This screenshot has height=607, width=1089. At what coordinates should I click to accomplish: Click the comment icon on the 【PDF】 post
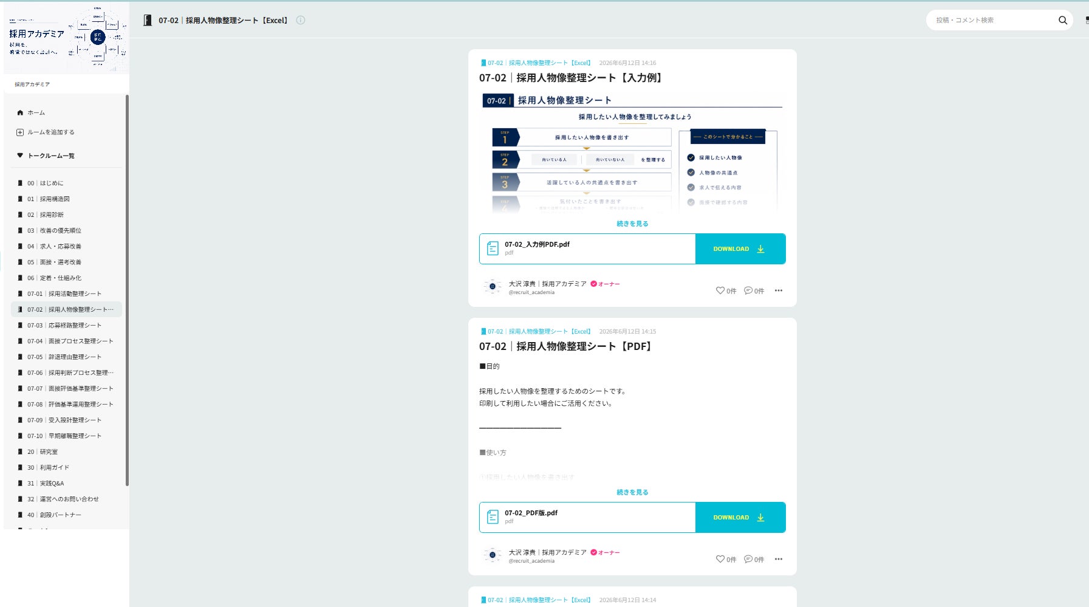click(x=748, y=559)
